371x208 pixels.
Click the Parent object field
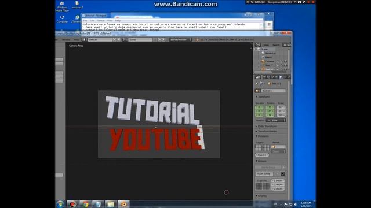pos(278,147)
